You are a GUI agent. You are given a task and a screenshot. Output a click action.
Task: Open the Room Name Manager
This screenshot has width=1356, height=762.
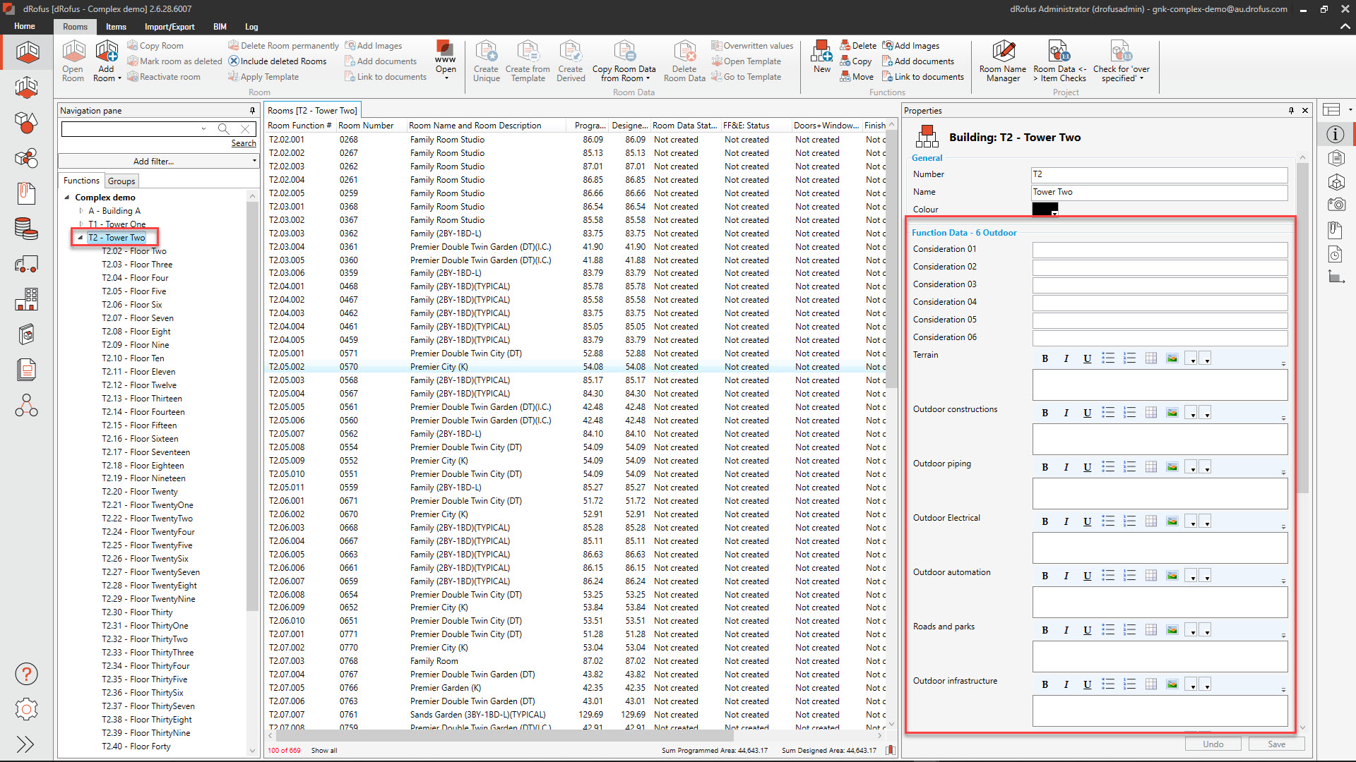click(x=1003, y=54)
